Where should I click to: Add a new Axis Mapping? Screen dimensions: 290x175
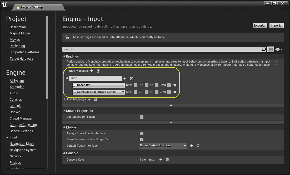click(89, 99)
